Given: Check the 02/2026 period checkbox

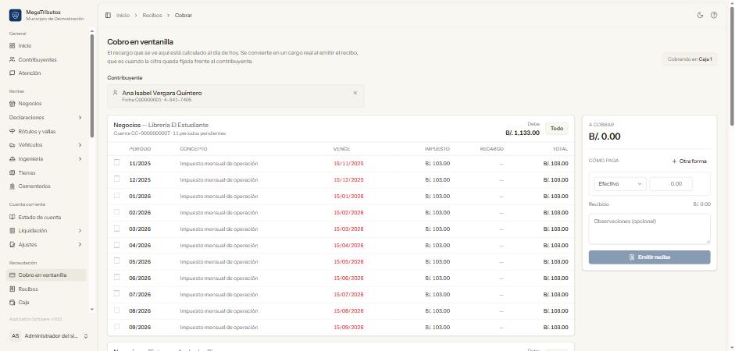Looking at the screenshot, I should 116,211.
